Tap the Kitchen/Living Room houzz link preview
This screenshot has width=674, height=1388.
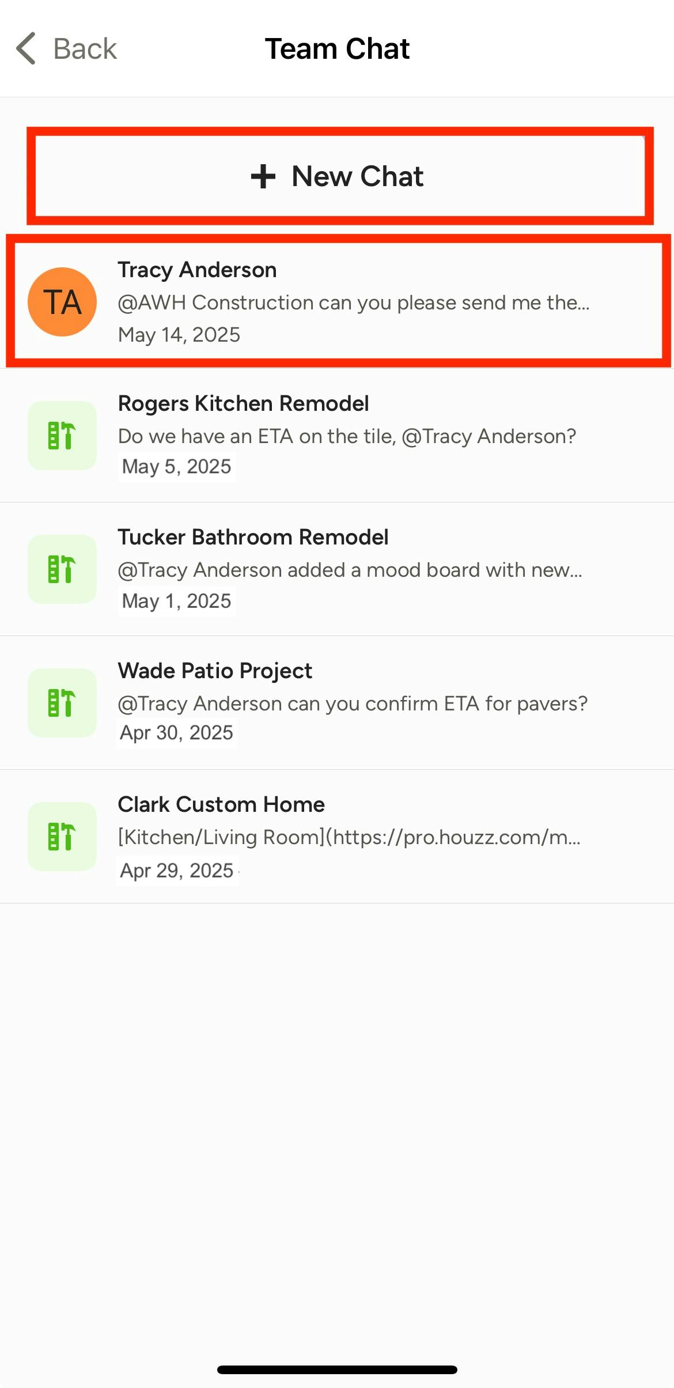[349, 836]
